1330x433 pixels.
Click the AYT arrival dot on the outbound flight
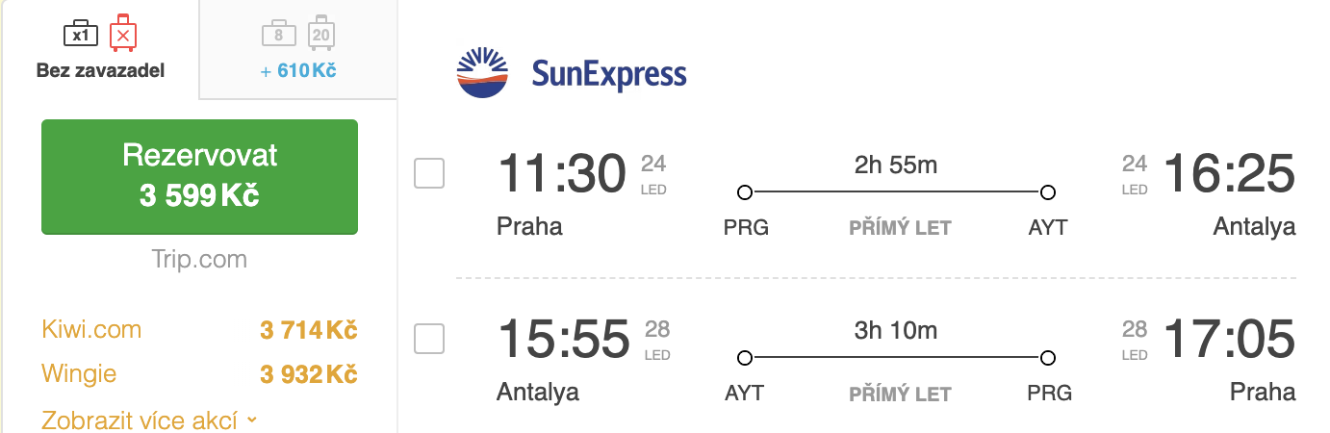pos(1048,192)
